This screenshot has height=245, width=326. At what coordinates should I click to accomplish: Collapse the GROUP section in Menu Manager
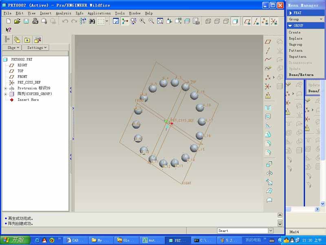(x=290, y=26)
